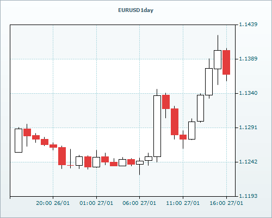
Task: Click the 11:00 27/01 time label
Action: coord(183,203)
